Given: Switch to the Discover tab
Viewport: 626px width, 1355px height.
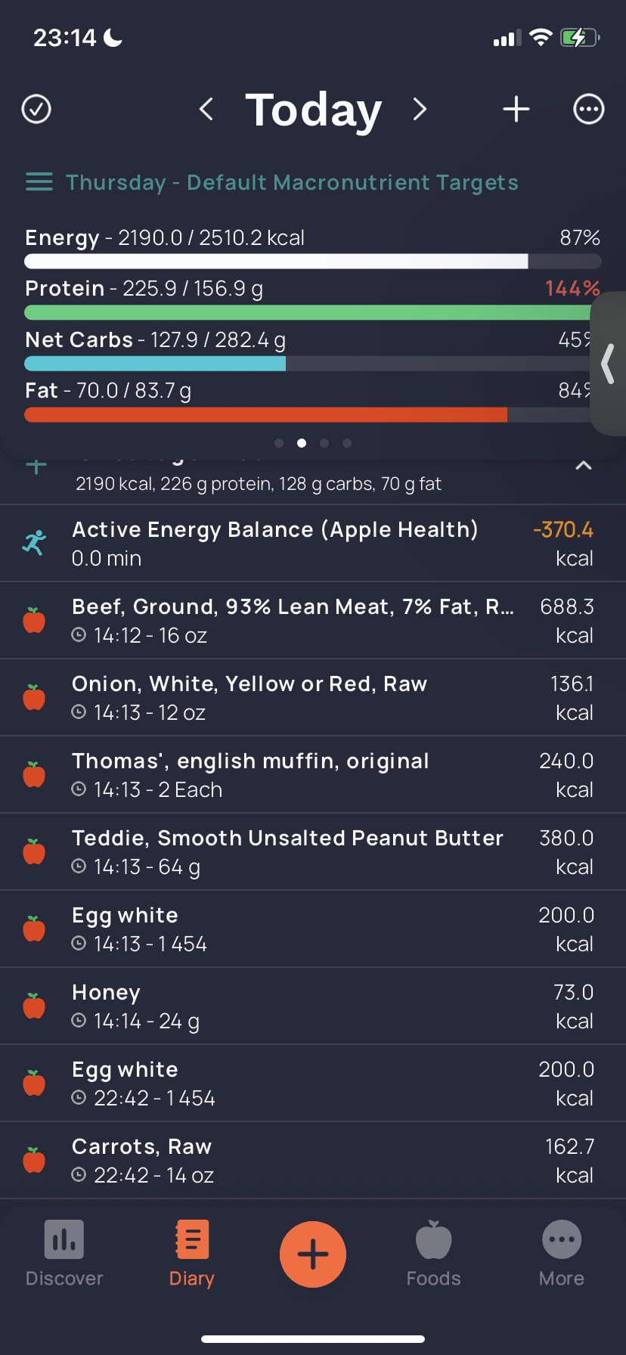Looking at the screenshot, I should [64, 1254].
